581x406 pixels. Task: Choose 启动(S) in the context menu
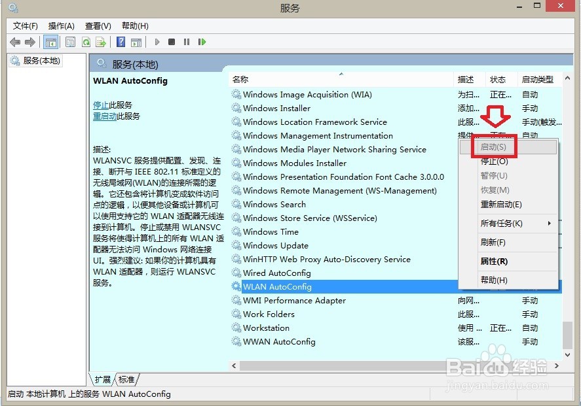[x=508, y=147]
